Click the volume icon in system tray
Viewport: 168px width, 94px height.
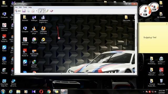point(155,92)
